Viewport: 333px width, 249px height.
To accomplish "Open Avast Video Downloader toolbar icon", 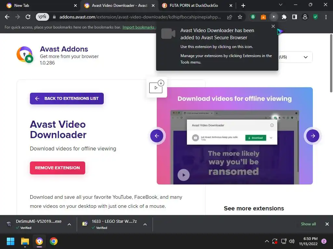I will tap(274, 17).
